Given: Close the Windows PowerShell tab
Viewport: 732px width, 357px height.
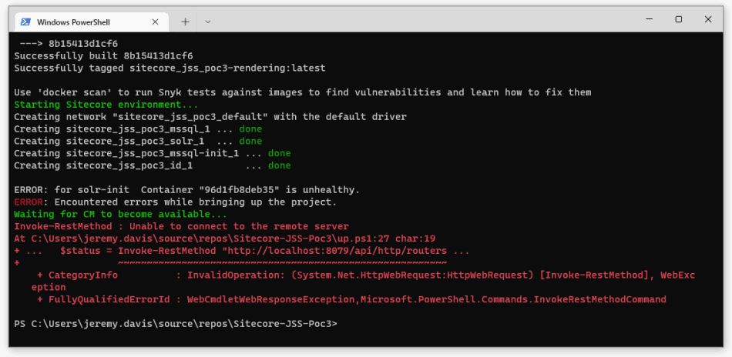Looking at the screenshot, I should coord(156,22).
